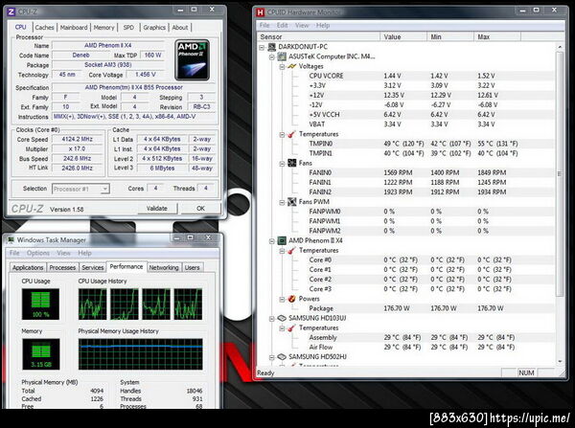This screenshot has height=428, width=575.
Task: Collapse the Fans PWM node
Action: (282, 202)
